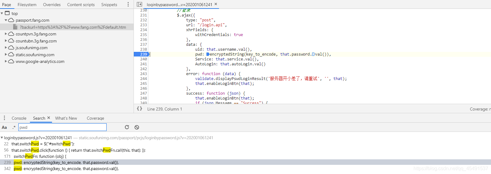Clear the search results
This screenshot has height=174, width=491.
click(x=137, y=127)
